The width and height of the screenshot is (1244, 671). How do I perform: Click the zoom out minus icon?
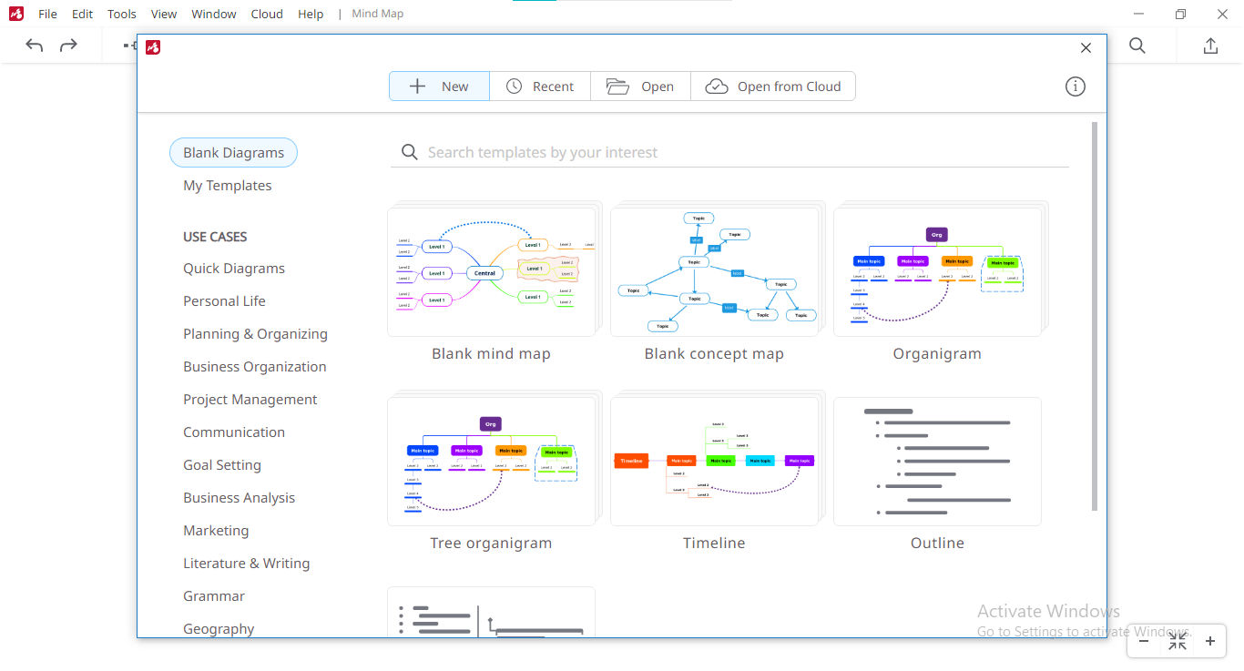coord(1144,641)
